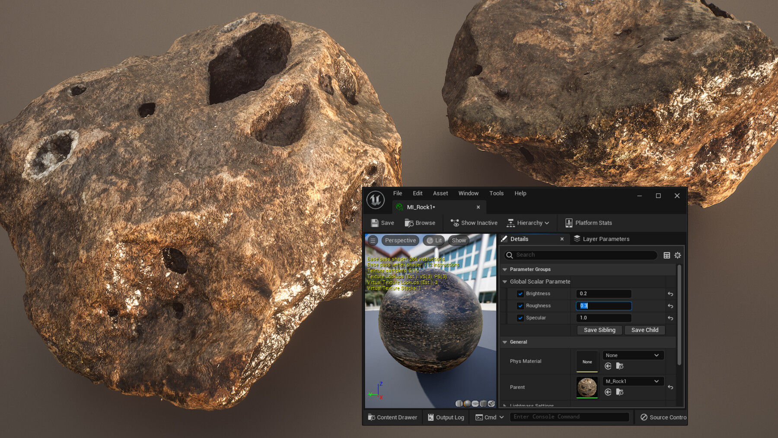Image resolution: width=778 pixels, height=438 pixels.
Task: Click the Platform Stats icon
Action: point(569,223)
